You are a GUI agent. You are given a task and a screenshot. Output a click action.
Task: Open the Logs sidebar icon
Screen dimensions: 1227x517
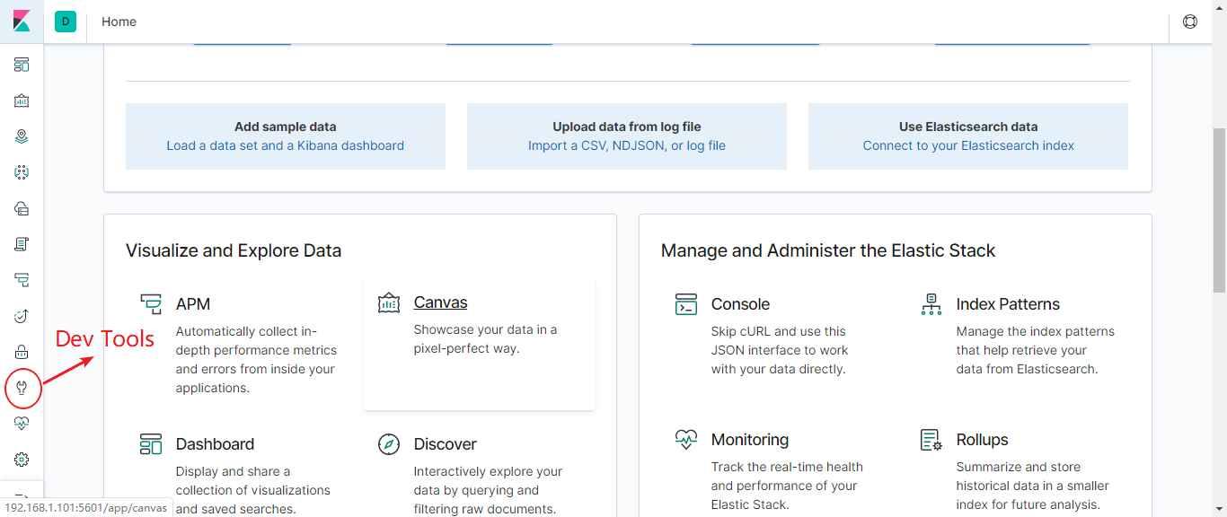pyautogui.click(x=22, y=244)
